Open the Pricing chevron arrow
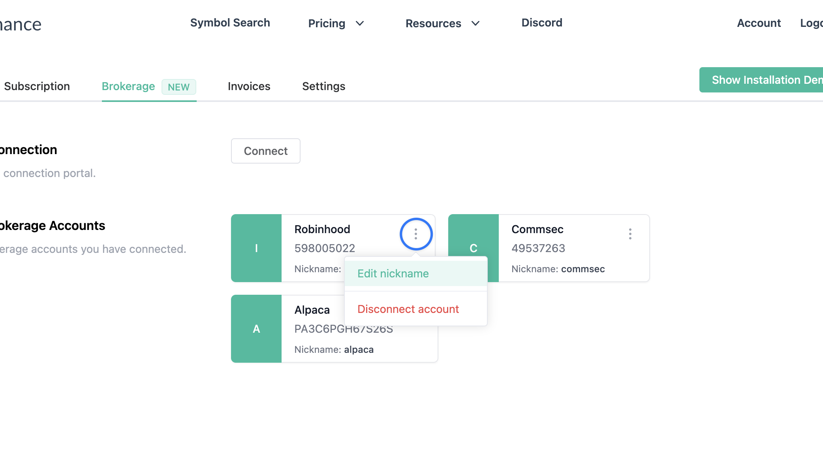The image size is (823, 452). 360,24
